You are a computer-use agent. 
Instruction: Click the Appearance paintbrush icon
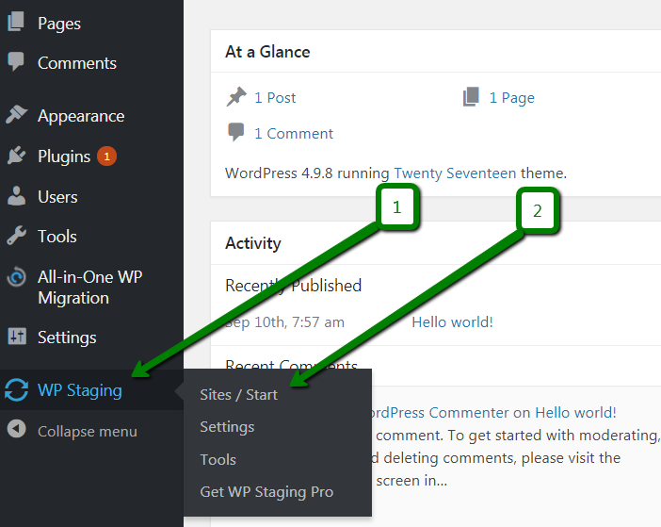(16, 114)
